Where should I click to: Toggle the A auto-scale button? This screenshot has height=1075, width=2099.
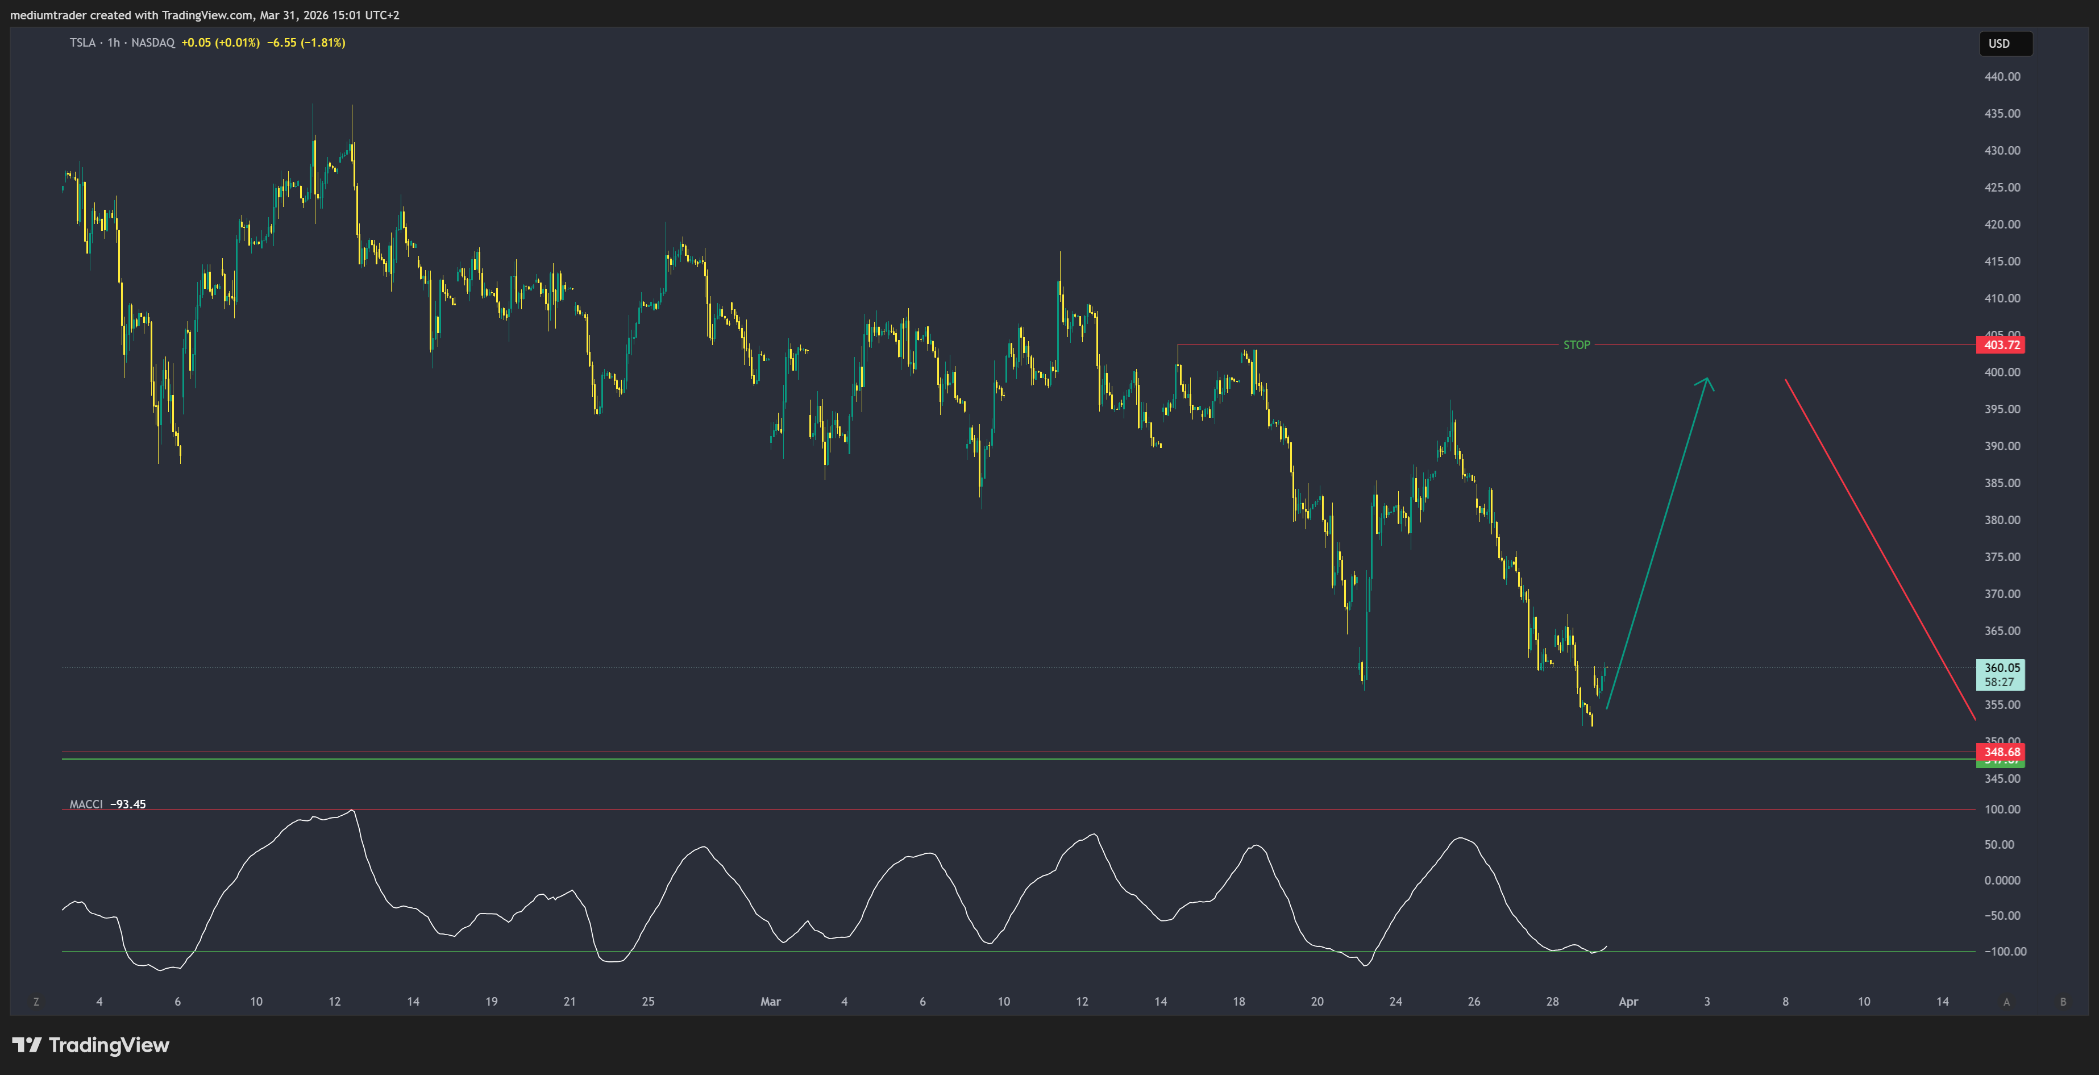[2006, 1002]
